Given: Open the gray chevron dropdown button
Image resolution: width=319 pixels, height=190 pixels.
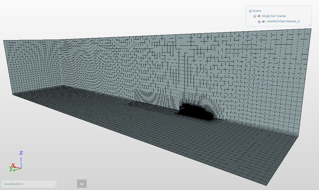Looking at the screenshot, I should 82,184.
